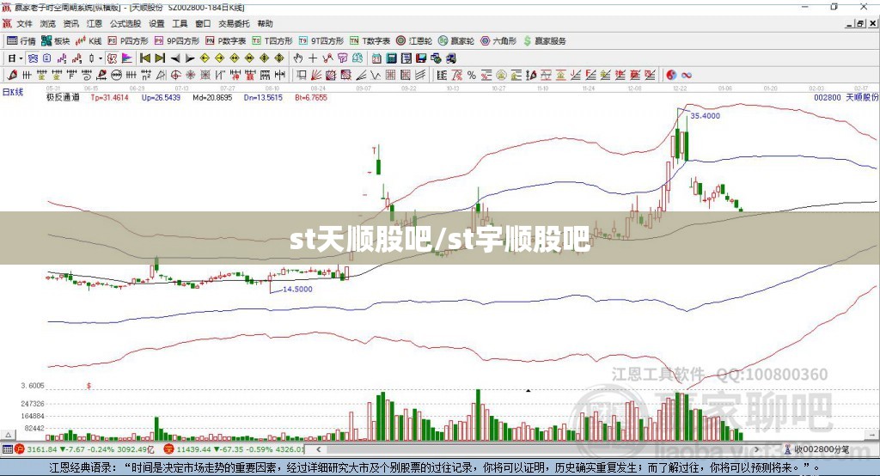Click the small up-triangle button beside volume pane
Viewport: 880px width, 476px height.
(x=8, y=435)
